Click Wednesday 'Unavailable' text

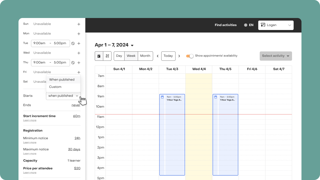pyautogui.click(x=42, y=53)
